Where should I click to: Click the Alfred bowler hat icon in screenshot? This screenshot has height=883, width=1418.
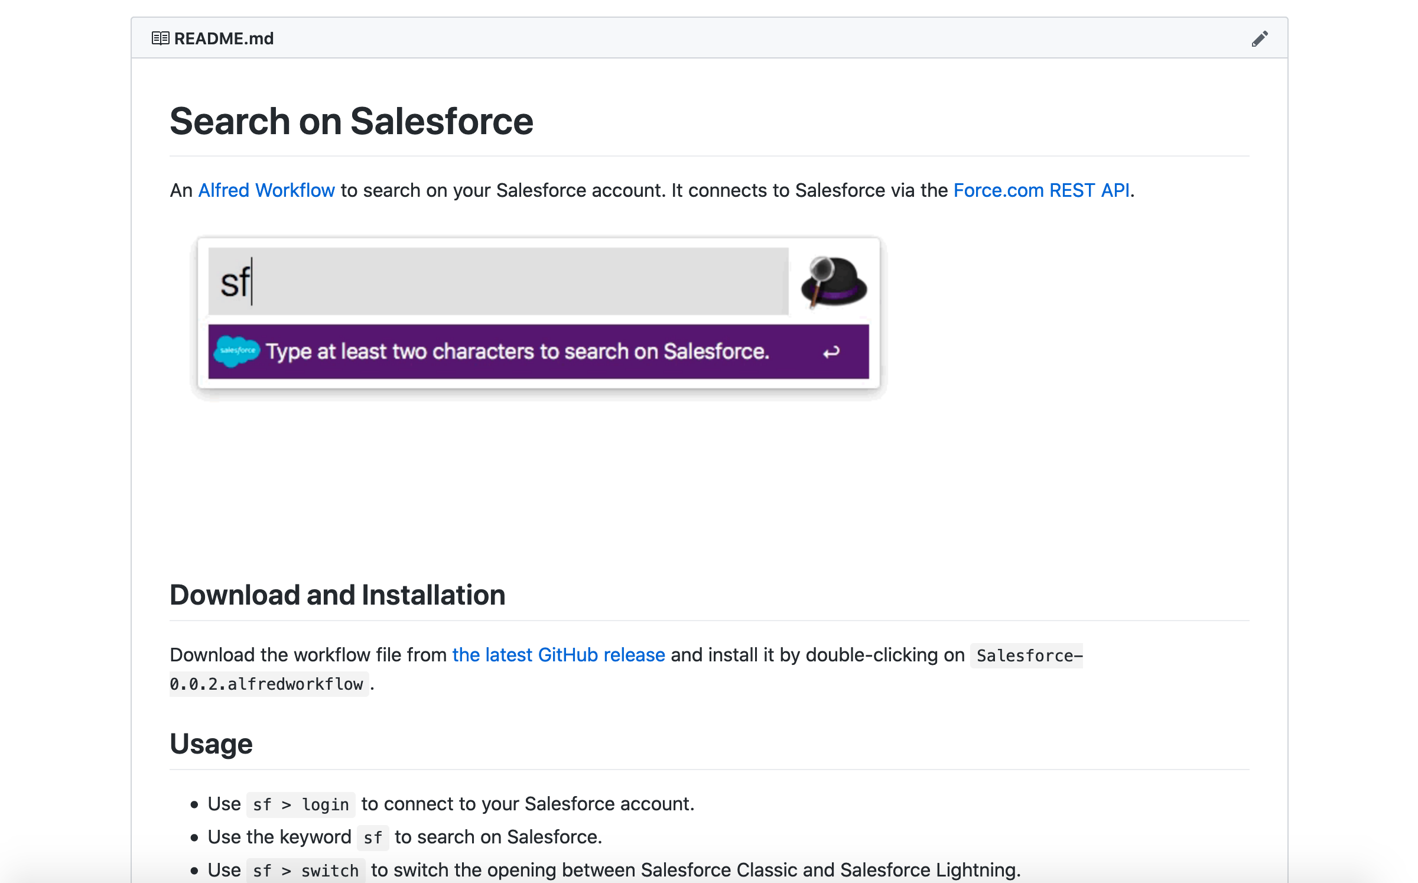tap(834, 284)
